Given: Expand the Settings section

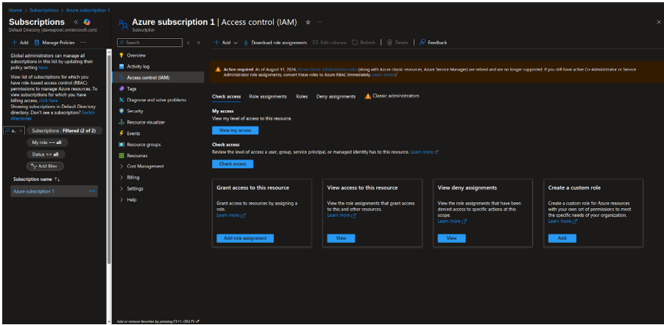Looking at the screenshot, I should (121, 188).
